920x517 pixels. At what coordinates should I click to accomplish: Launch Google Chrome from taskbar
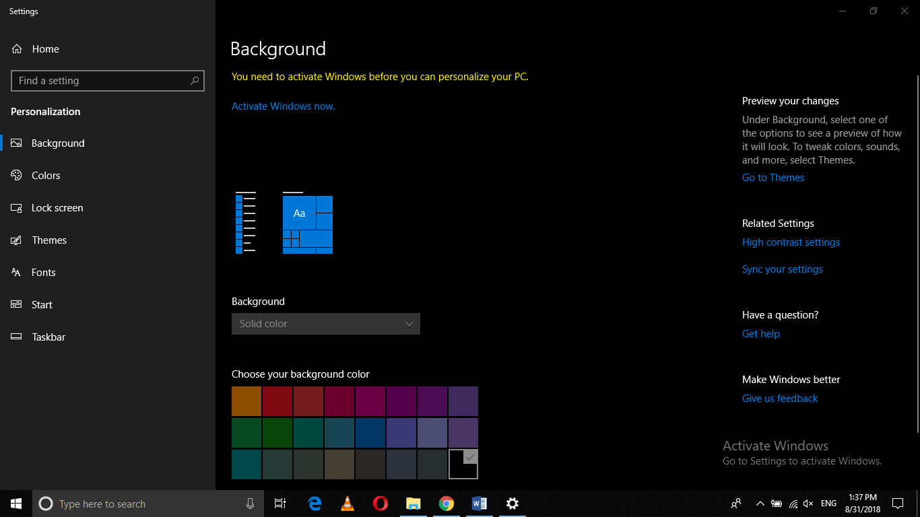[447, 504]
